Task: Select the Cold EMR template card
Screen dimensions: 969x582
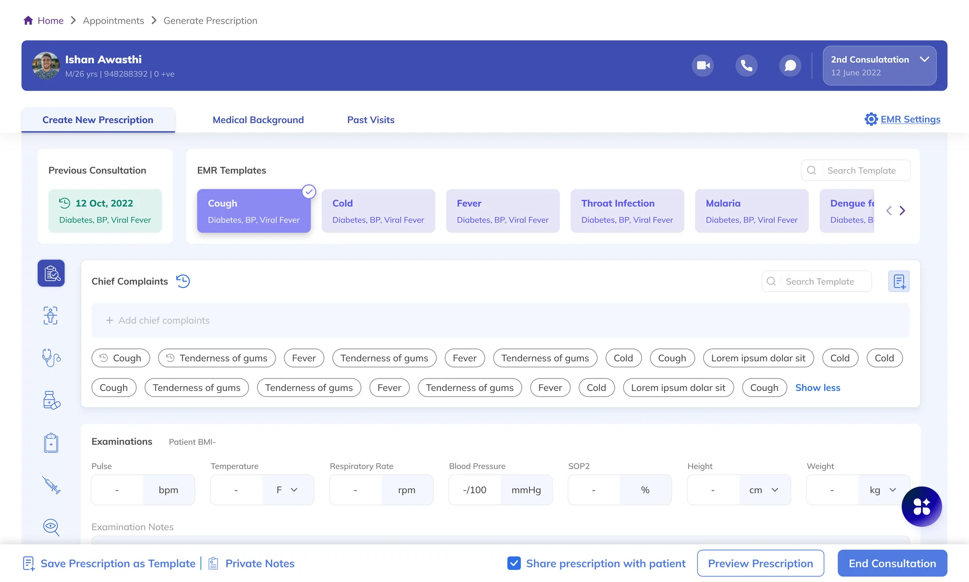Action: (378, 211)
